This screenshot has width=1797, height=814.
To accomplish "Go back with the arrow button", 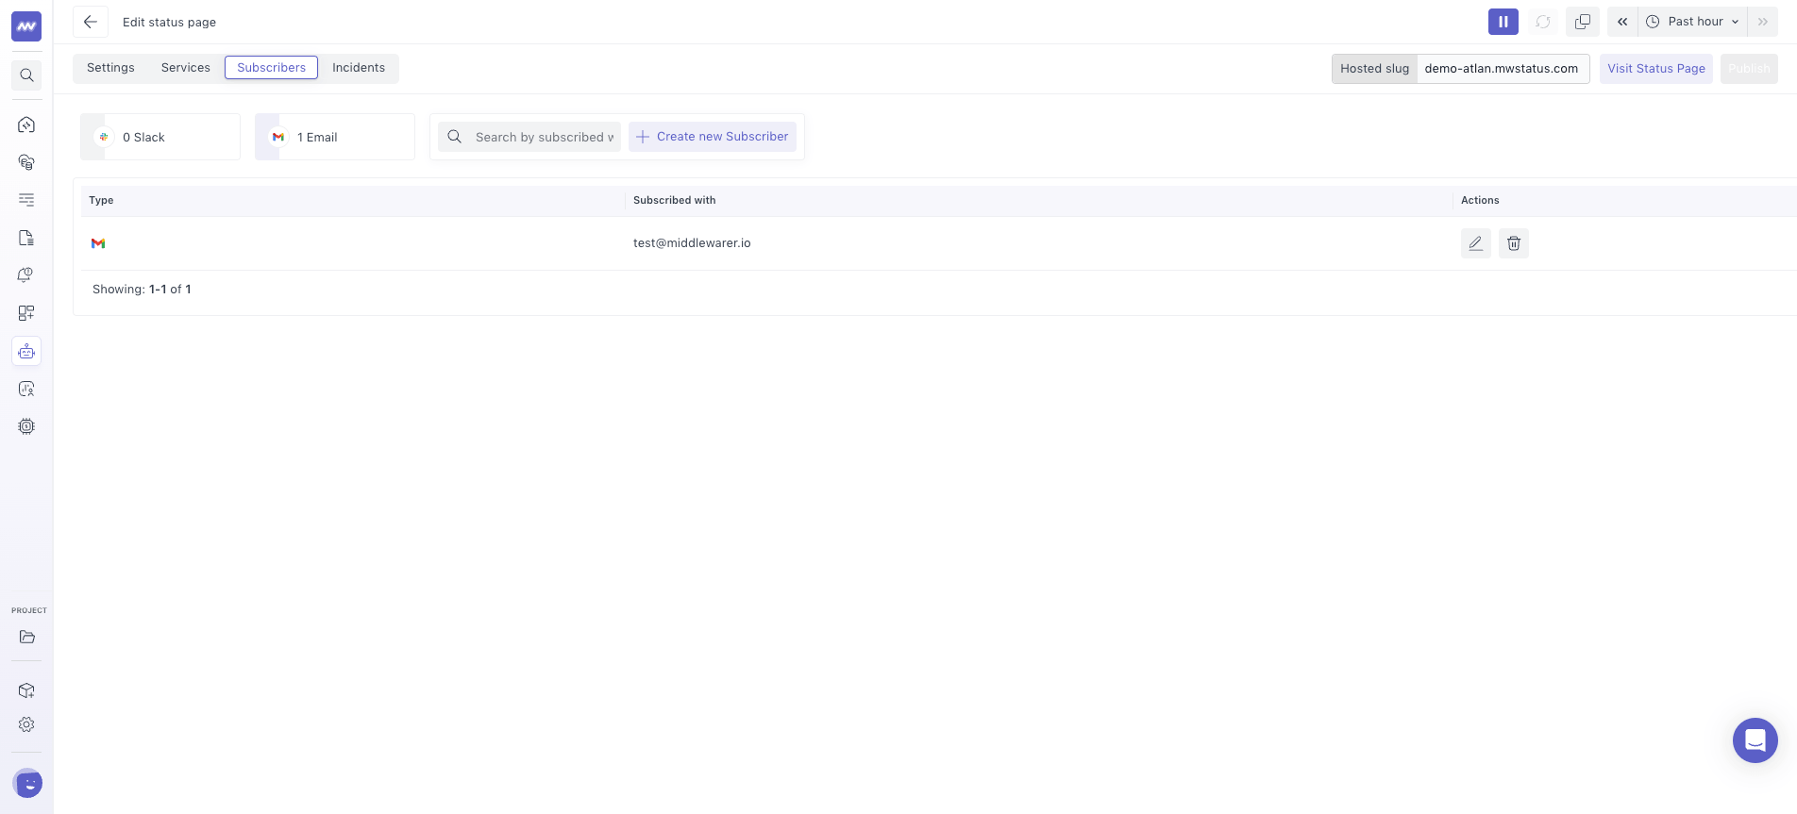I will click(x=91, y=22).
